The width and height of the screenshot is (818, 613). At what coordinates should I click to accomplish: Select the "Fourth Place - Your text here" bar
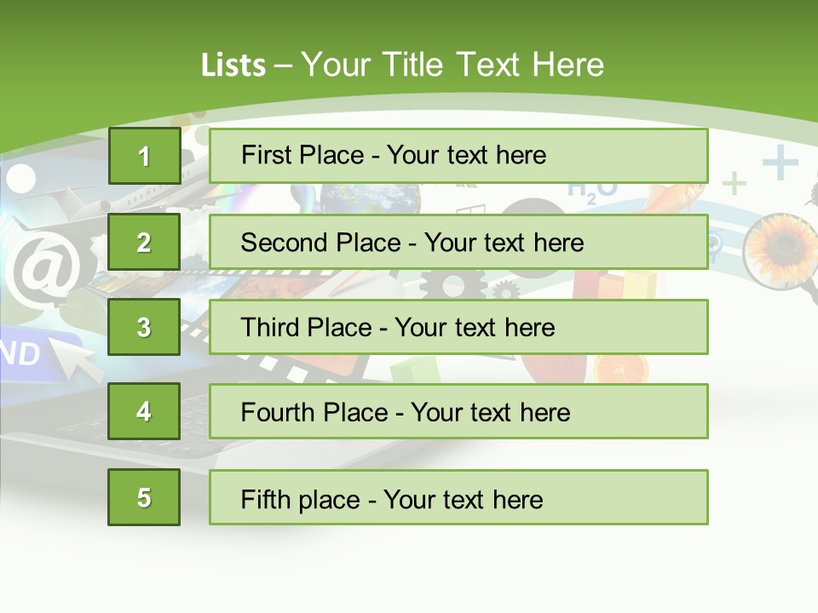458,412
